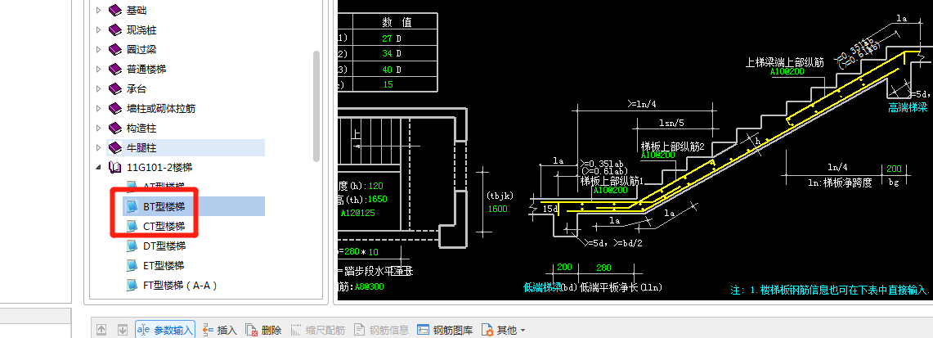
Task: Click the book icon beside 墙柱或砌体拉筋
Action: pyautogui.click(x=115, y=108)
